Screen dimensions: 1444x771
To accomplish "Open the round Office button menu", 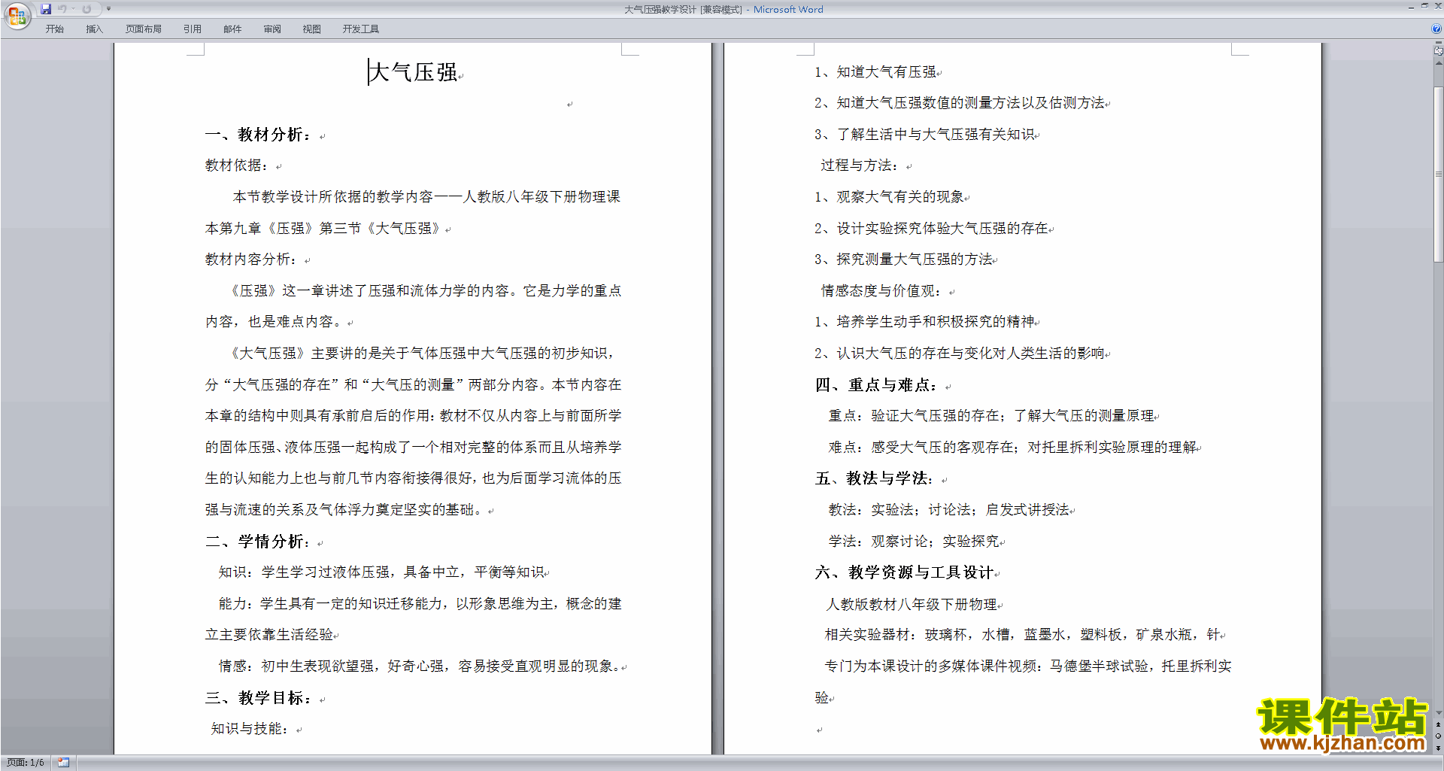I will [x=17, y=16].
